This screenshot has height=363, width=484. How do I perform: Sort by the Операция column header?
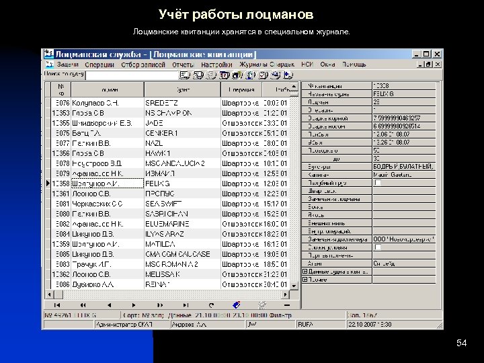[x=241, y=90]
